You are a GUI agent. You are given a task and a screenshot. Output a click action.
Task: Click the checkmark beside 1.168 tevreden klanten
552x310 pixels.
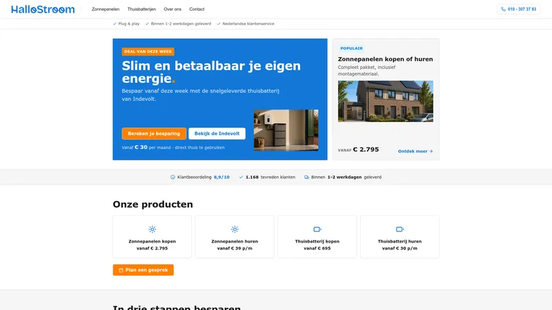point(241,177)
